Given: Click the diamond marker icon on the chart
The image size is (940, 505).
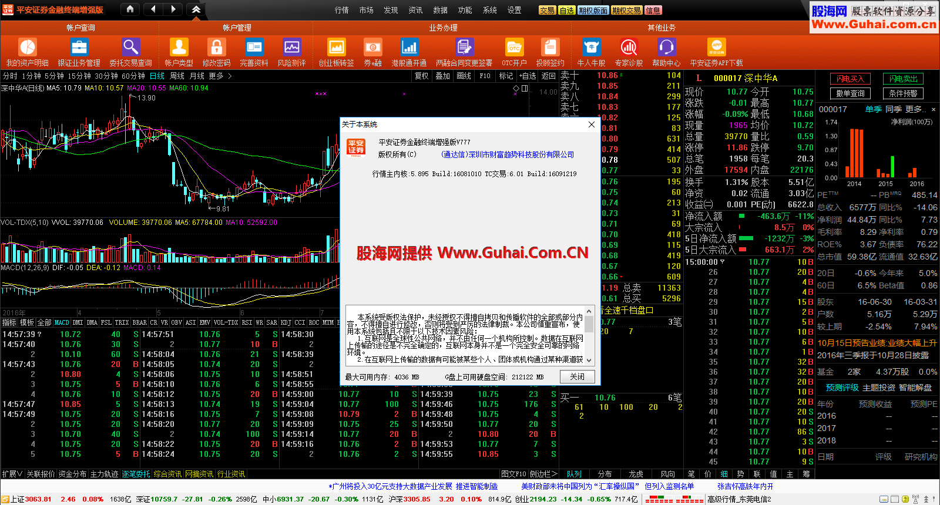Looking at the screenshot, I should click(x=516, y=88).
